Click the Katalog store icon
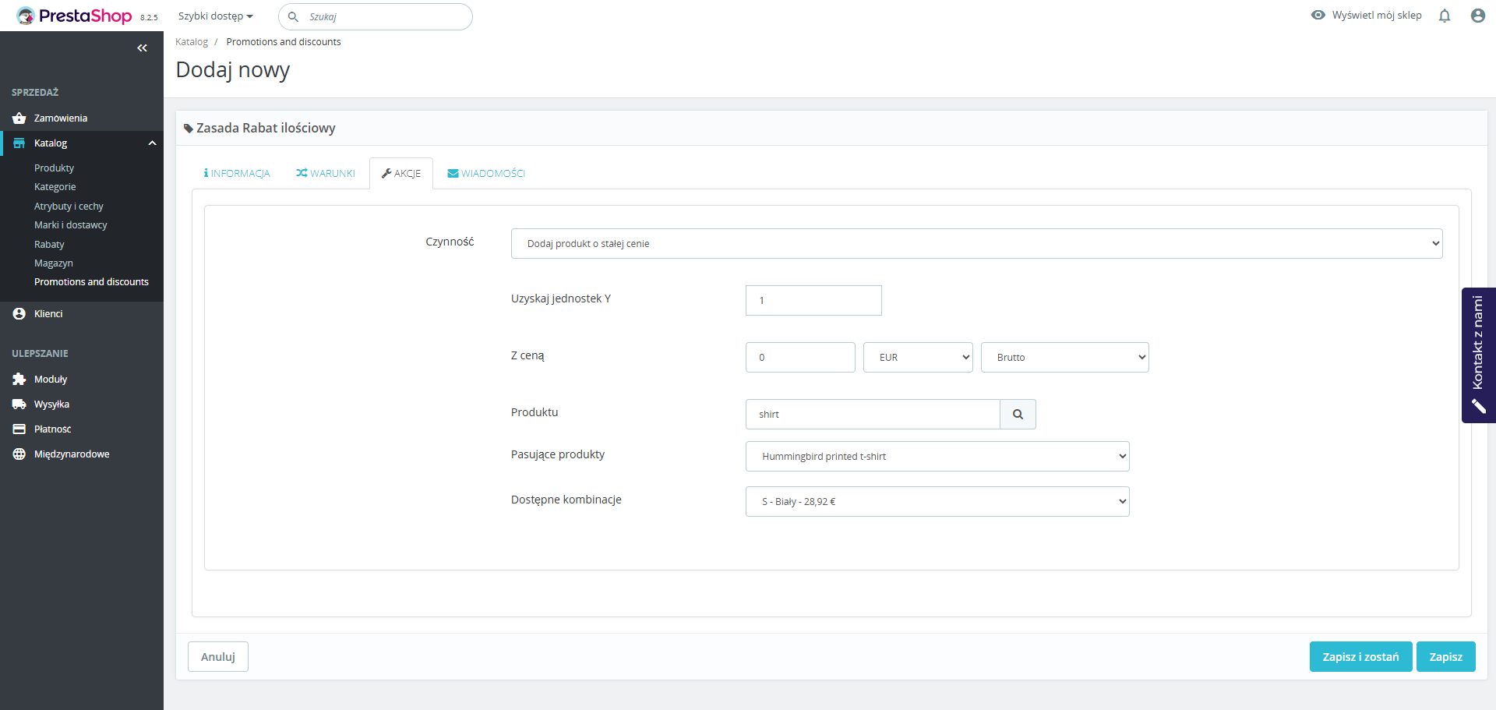 pyautogui.click(x=19, y=143)
